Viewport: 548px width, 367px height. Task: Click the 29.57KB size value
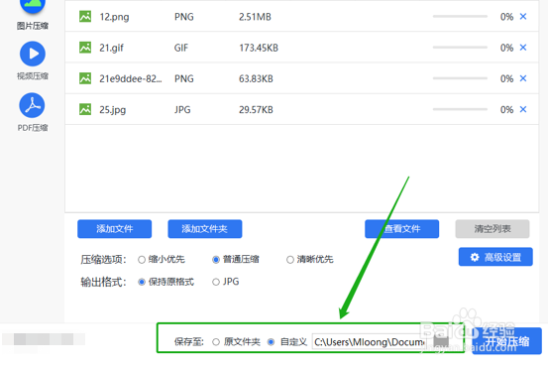(256, 110)
